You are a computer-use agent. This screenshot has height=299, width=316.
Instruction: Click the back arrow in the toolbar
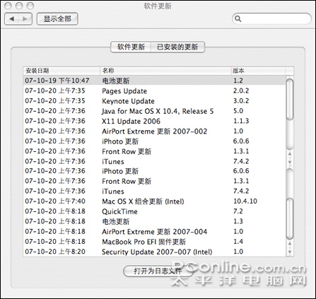(x=11, y=18)
